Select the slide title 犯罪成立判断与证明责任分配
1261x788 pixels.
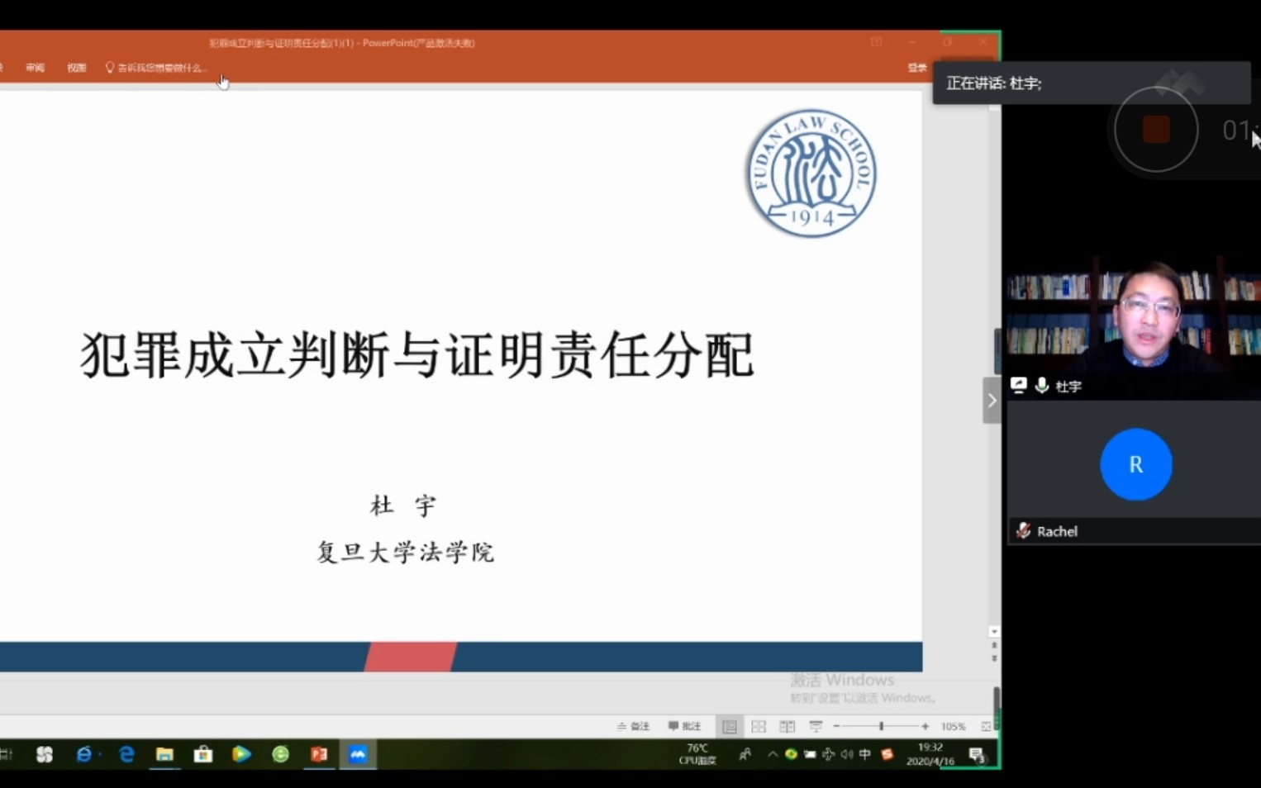pyautogui.click(x=417, y=355)
